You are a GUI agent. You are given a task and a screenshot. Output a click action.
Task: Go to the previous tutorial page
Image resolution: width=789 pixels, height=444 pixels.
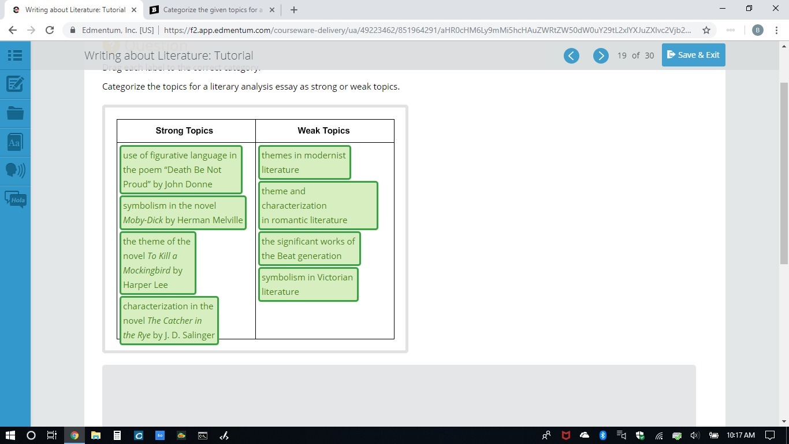(x=571, y=55)
